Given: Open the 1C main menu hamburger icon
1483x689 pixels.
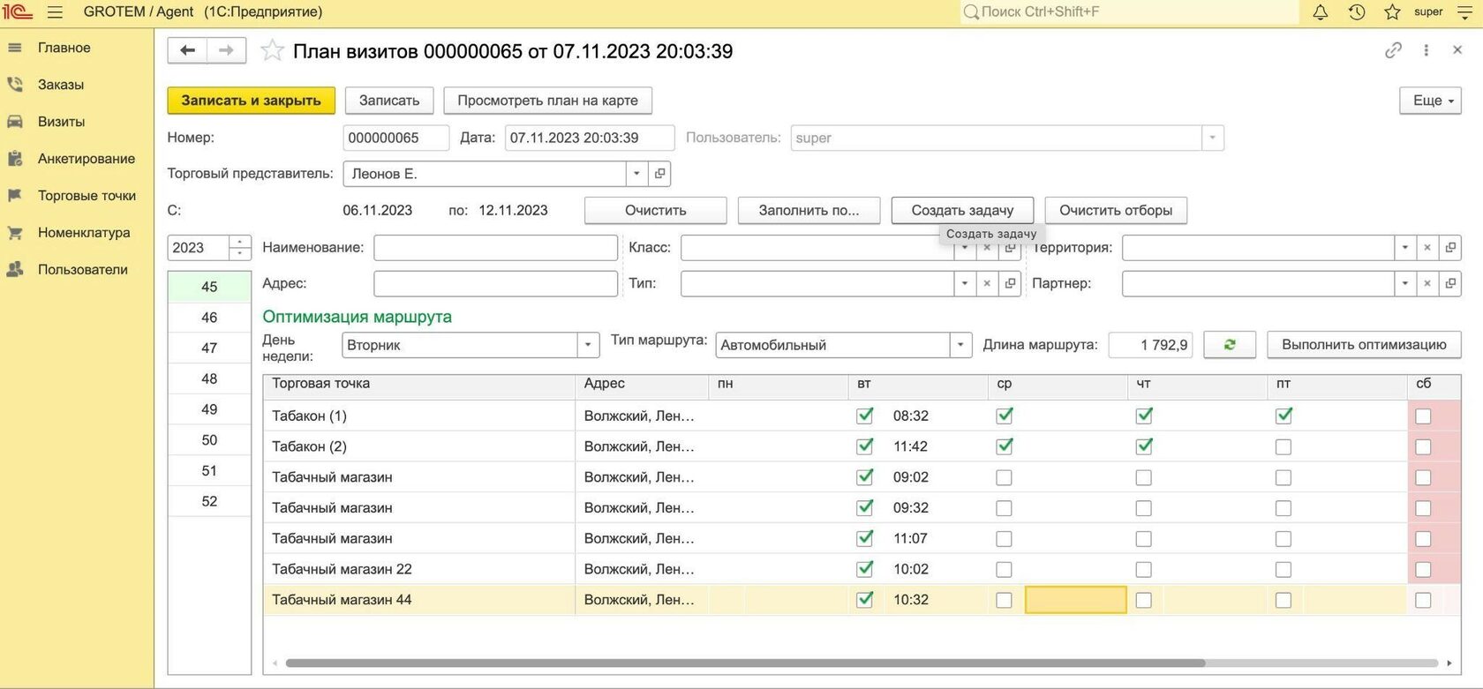Looking at the screenshot, I should pyautogui.click(x=55, y=12).
